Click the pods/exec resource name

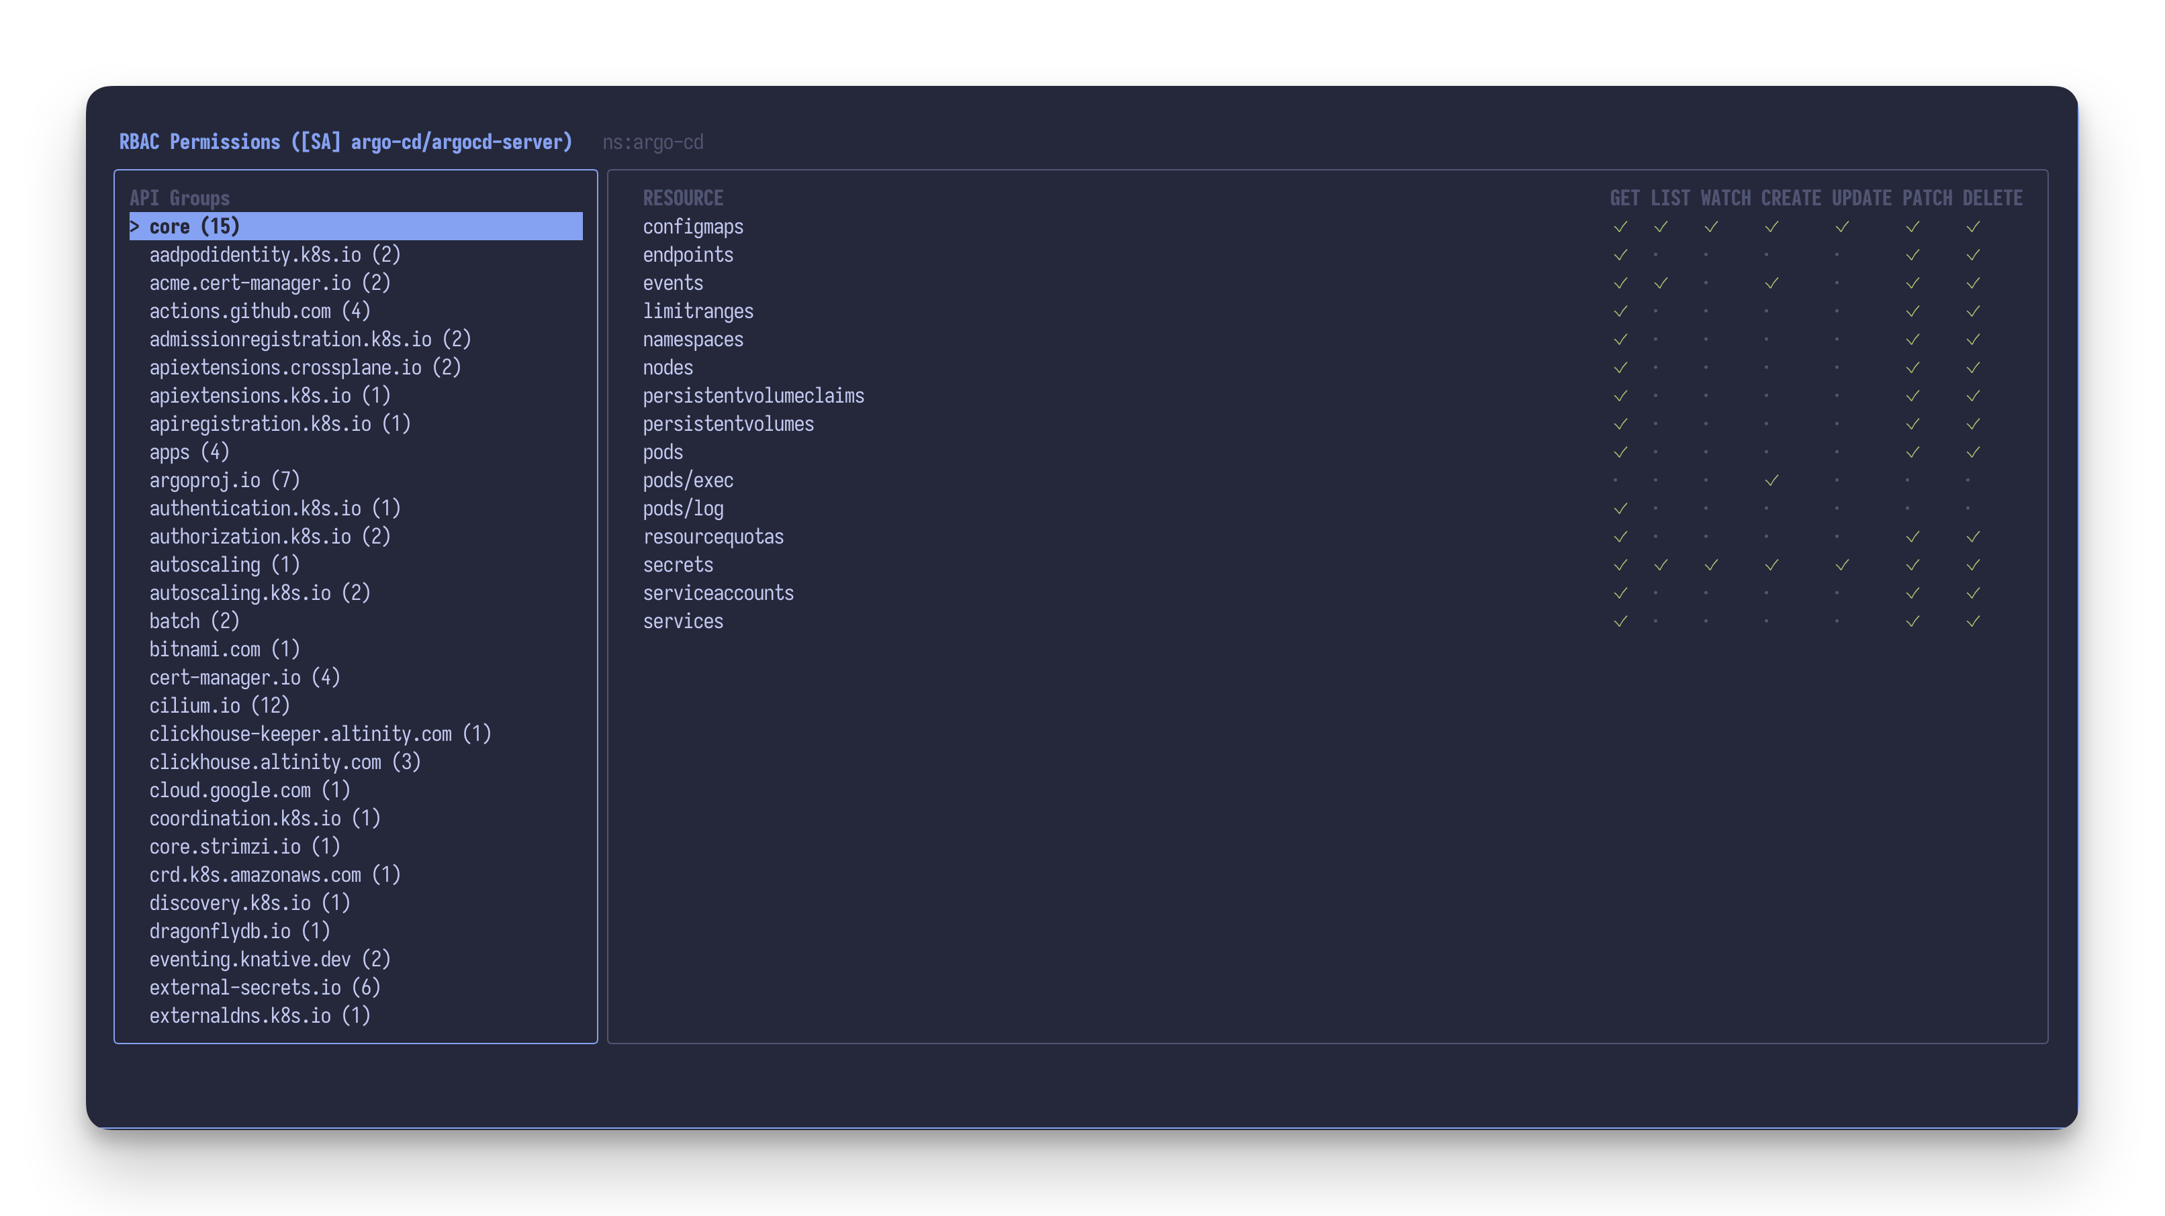[x=688, y=480]
